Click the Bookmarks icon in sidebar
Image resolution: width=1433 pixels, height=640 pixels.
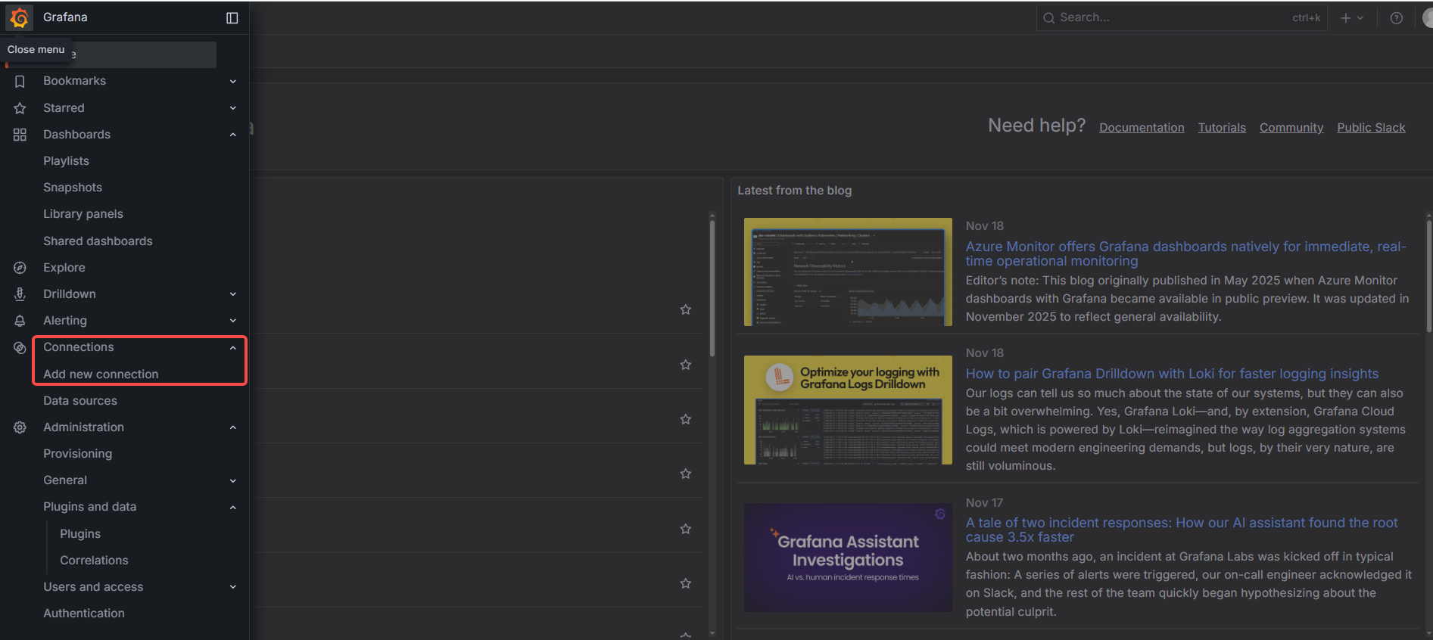[x=20, y=81]
